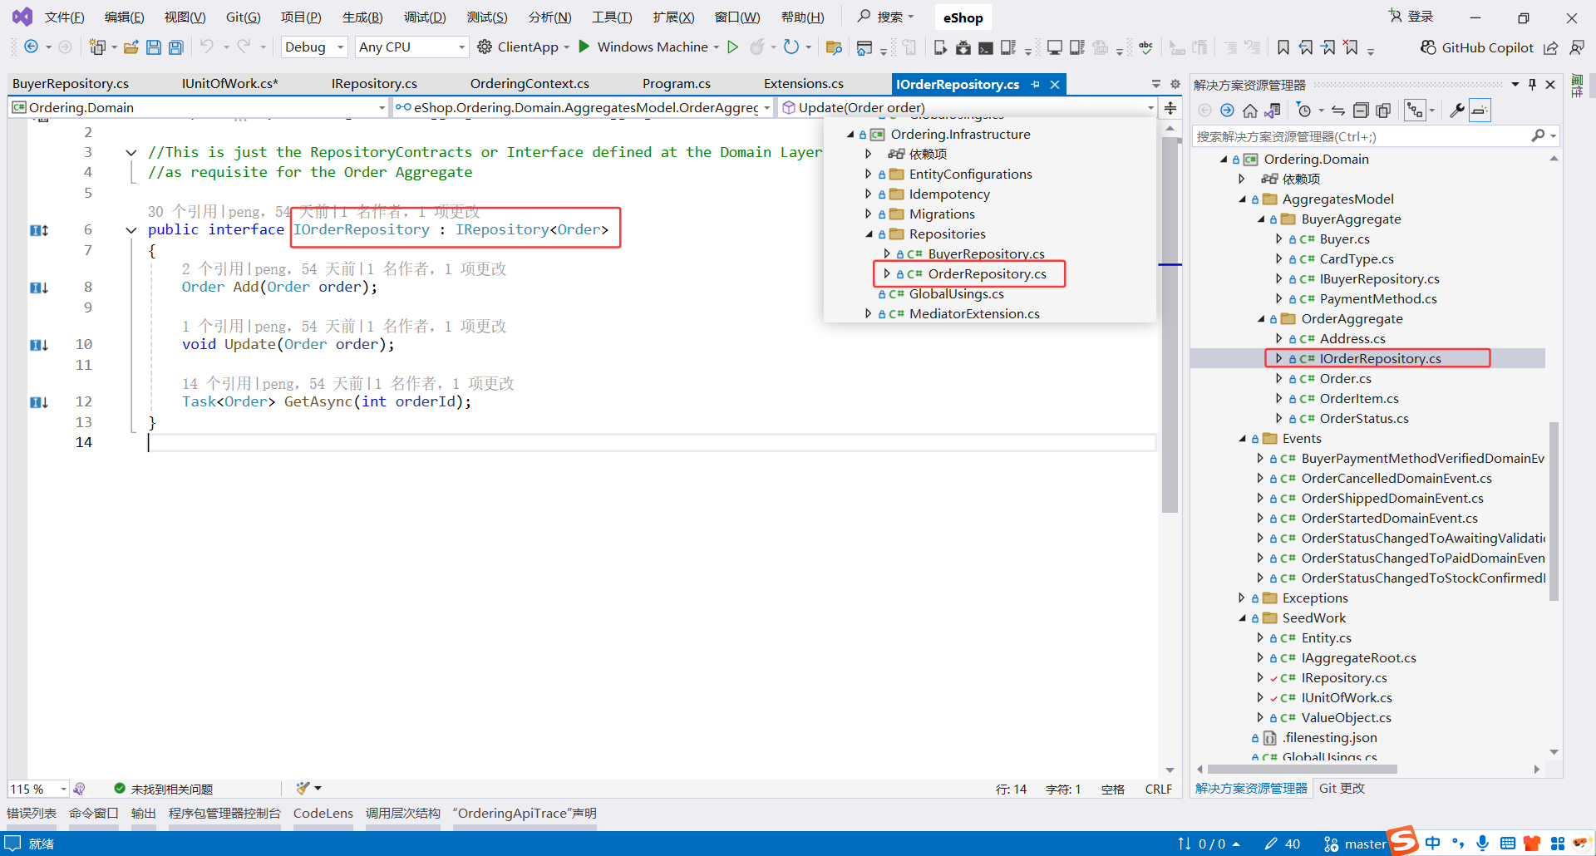Click Solution Explorer forward navigation arrow
The image size is (1596, 856).
[1227, 111]
